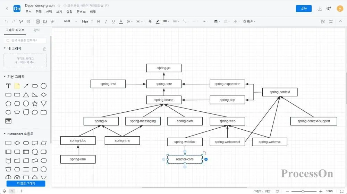Open the 보기 menu
The image size is (347, 194).
click(59, 12)
